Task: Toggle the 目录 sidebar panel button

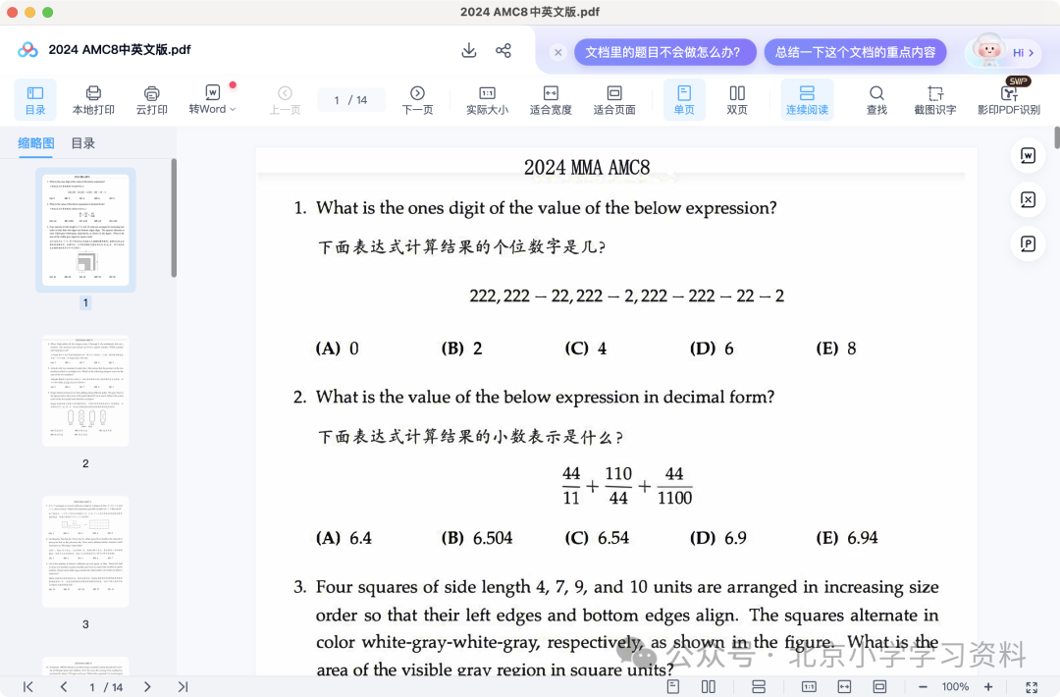Action: click(x=35, y=100)
